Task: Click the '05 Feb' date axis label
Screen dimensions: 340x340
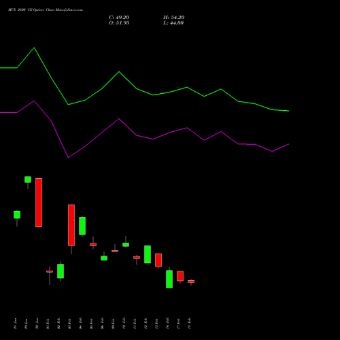Action: click(91, 324)
